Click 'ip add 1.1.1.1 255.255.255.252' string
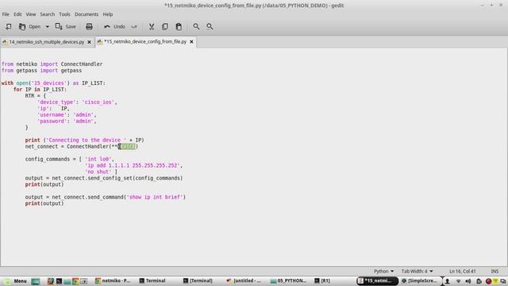Image resolution: width=508 pixels, height=286 pixels. coord(133,165)
